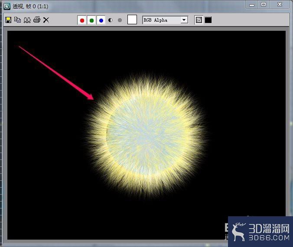Clear the rendered frame with X icon
This screenshot has height=247, width=293.
click(46, 20)
